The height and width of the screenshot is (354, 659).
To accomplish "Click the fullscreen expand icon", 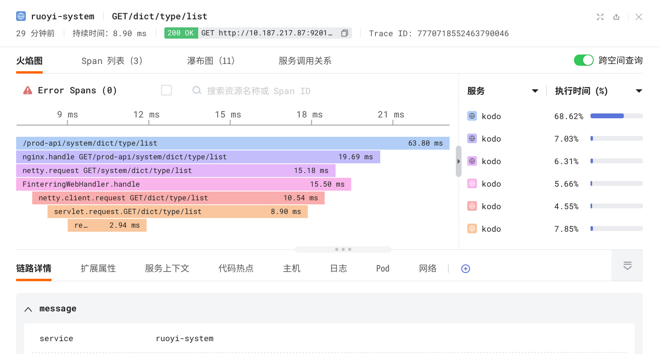I will pos(600,17).
